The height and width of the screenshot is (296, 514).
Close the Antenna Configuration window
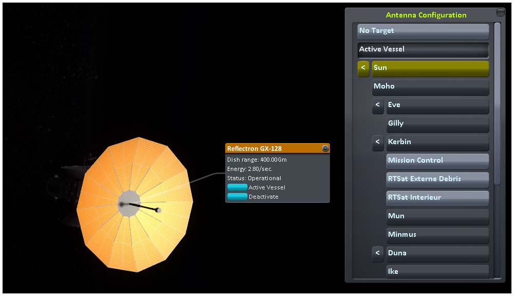(500, 12)
